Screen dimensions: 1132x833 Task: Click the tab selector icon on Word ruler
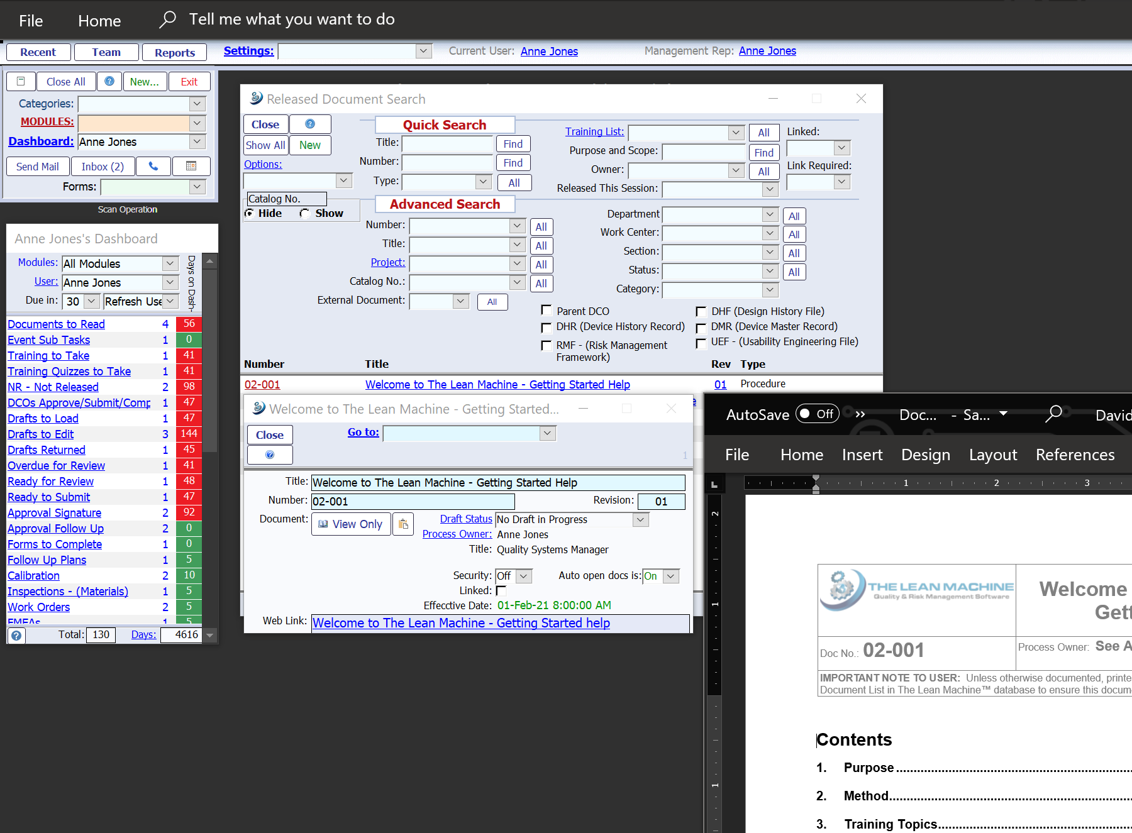714,484
